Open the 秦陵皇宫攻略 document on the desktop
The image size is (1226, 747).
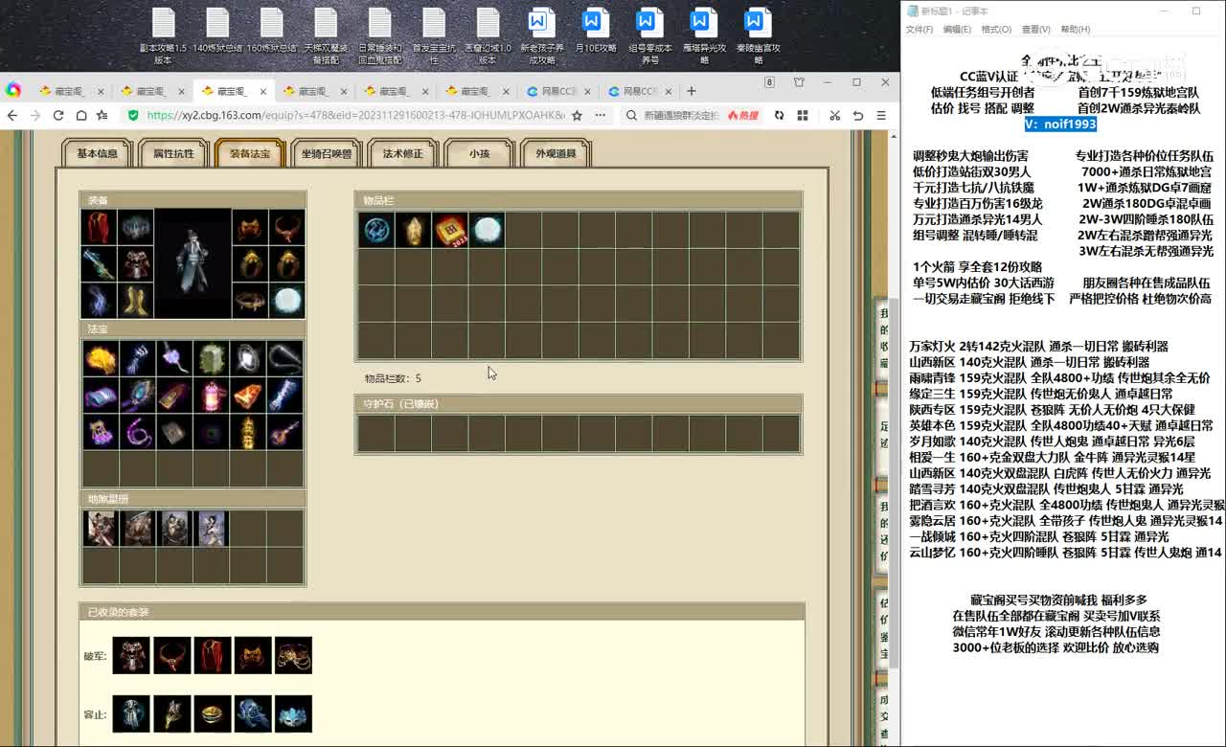(x=758, y=36)
